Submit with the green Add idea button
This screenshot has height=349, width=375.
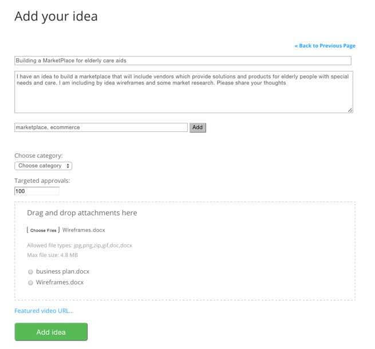(51, 332)
